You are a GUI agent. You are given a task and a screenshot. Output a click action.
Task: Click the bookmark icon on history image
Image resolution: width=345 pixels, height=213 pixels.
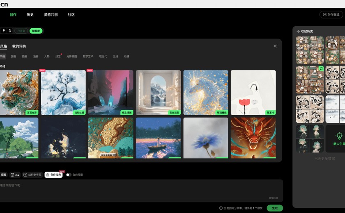[321, 68]
